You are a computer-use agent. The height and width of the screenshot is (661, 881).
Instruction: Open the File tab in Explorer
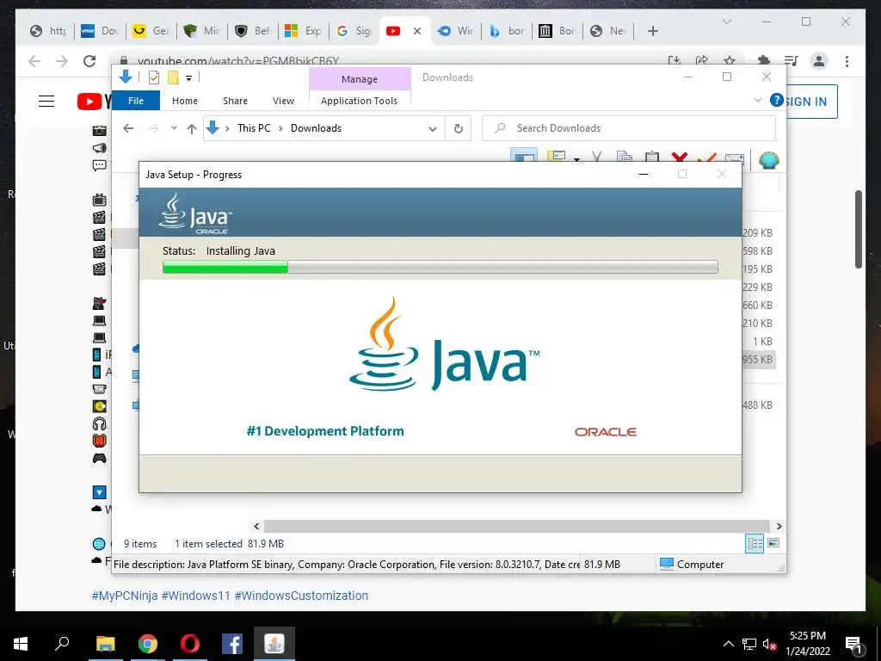[136, 101]
